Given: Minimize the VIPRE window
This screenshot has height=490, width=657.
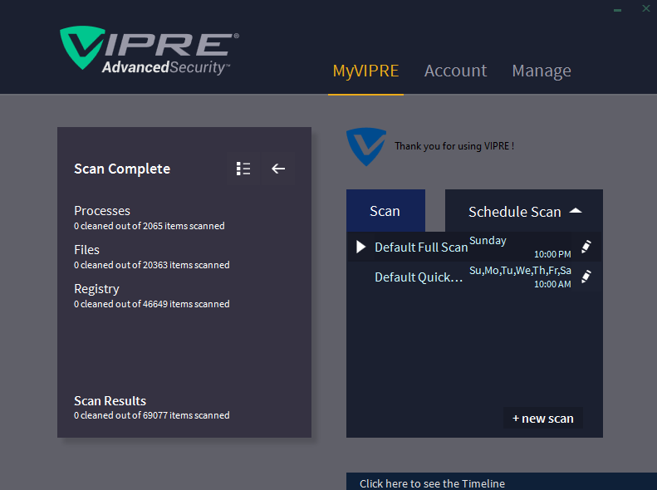Looking at the screenshot, I should pyautogui.click(x=617, y=10).
